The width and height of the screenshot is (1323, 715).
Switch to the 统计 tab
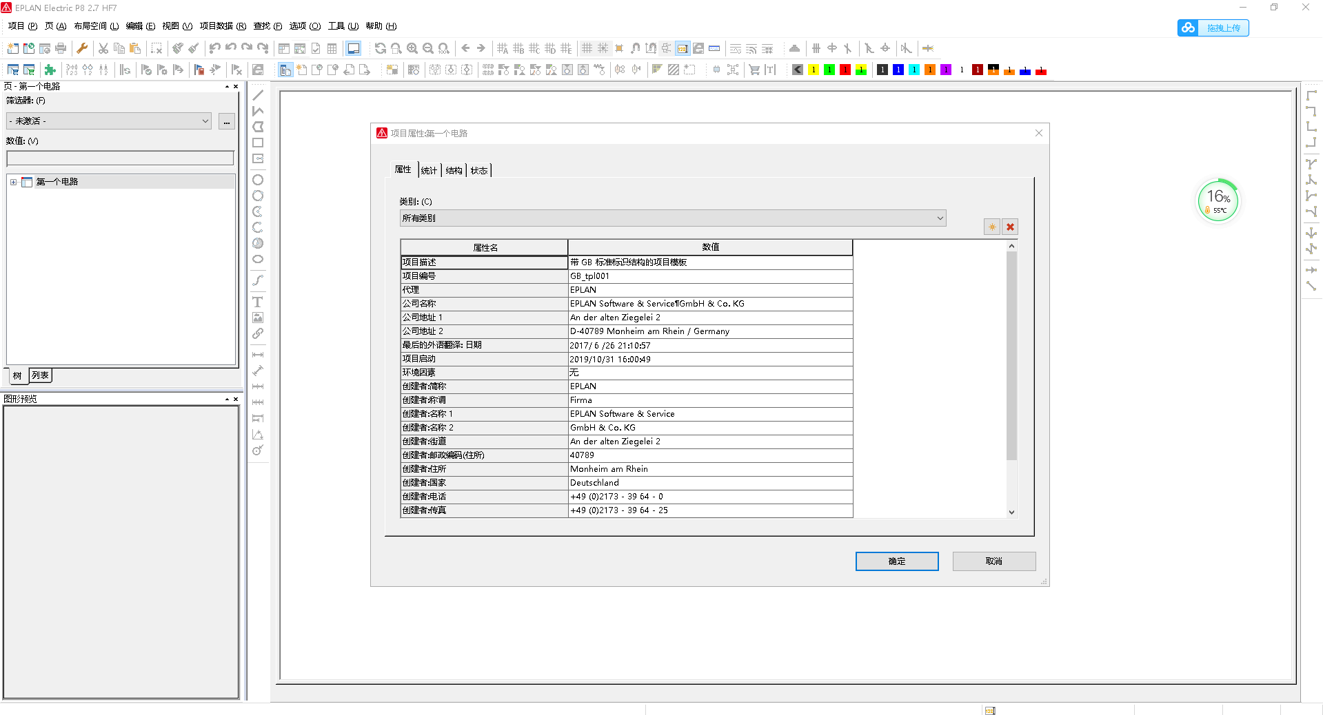click(429, 170)
